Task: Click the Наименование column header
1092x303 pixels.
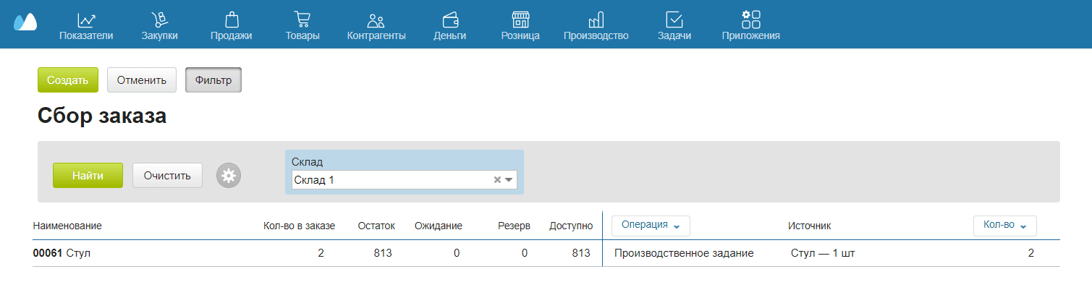Action: [67, 226]
